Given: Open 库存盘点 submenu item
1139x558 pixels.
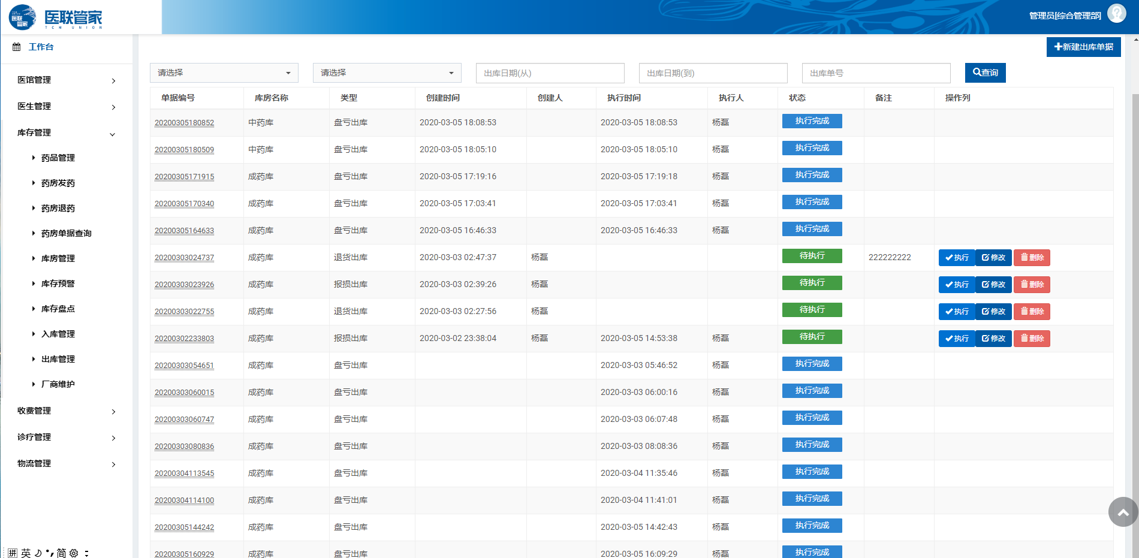Looking at the screenshot, I should coord(58,309).
